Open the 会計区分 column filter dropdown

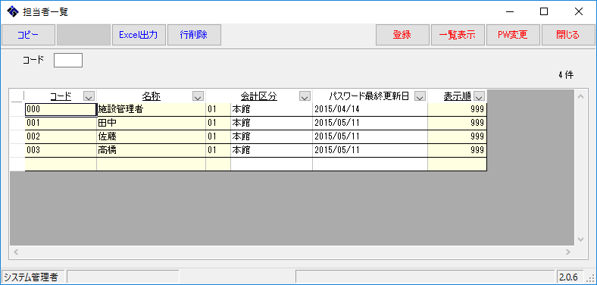coord(305,97)
